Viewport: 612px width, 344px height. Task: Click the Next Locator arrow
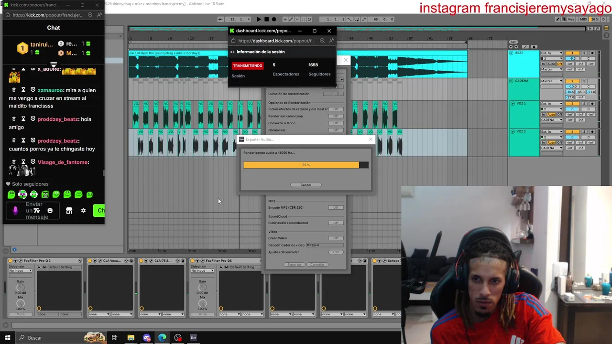tap(516, 46)
